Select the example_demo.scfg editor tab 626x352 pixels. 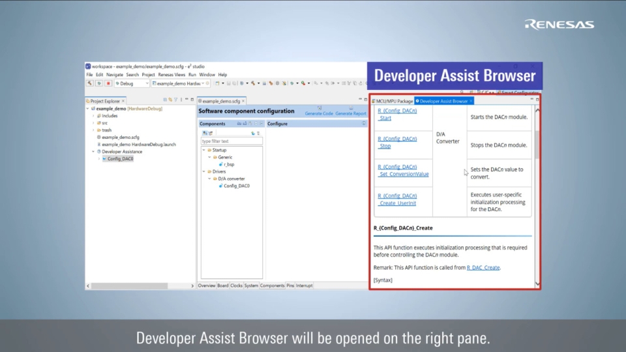[221, 101]
